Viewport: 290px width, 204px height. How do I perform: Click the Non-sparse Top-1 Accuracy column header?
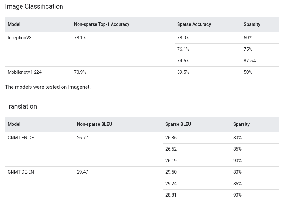point(102,24)
